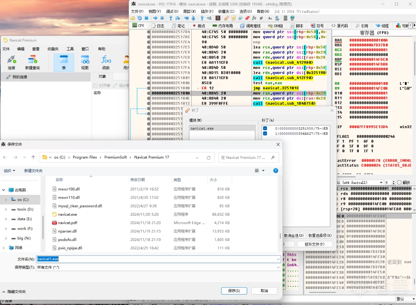Image resolution: width=416 pixels, height=305 pixels.
Task: Toggle the 解锁 checkbox in x64dbg
Action: click(x=399, y=182)
